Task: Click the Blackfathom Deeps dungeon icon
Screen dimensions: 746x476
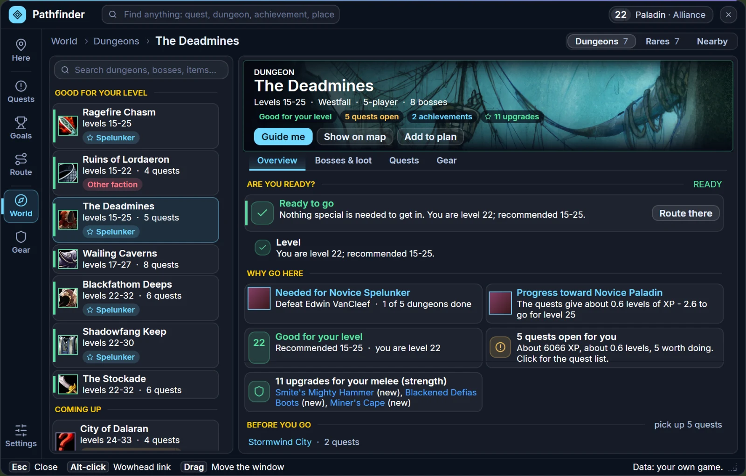Action: [x=68, y=298]
